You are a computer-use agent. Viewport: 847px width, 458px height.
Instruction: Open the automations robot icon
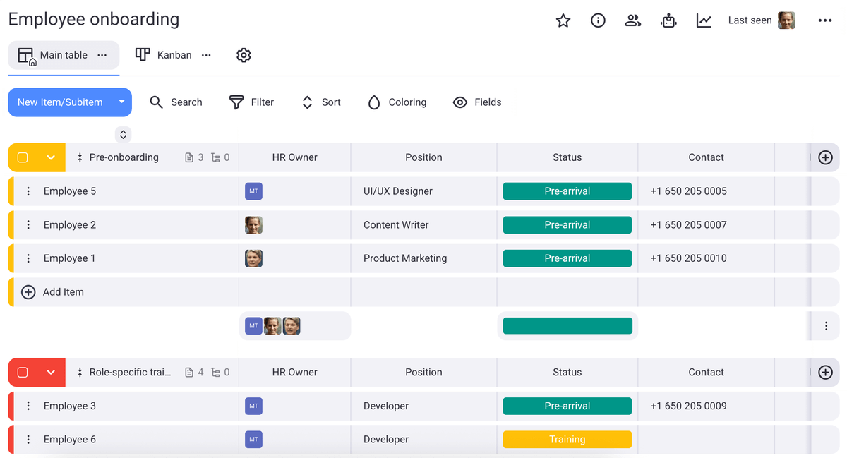coord(668,20)
